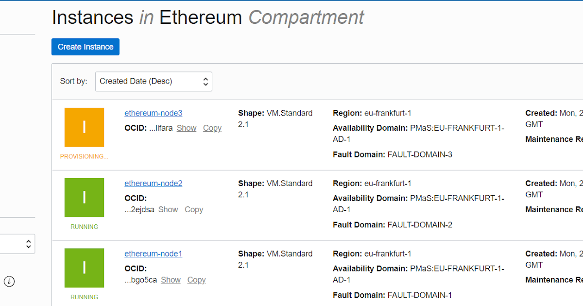583x306 pixels.
Task: Show the OCID for ethereum-node2
Action: [x=168, y=210]
